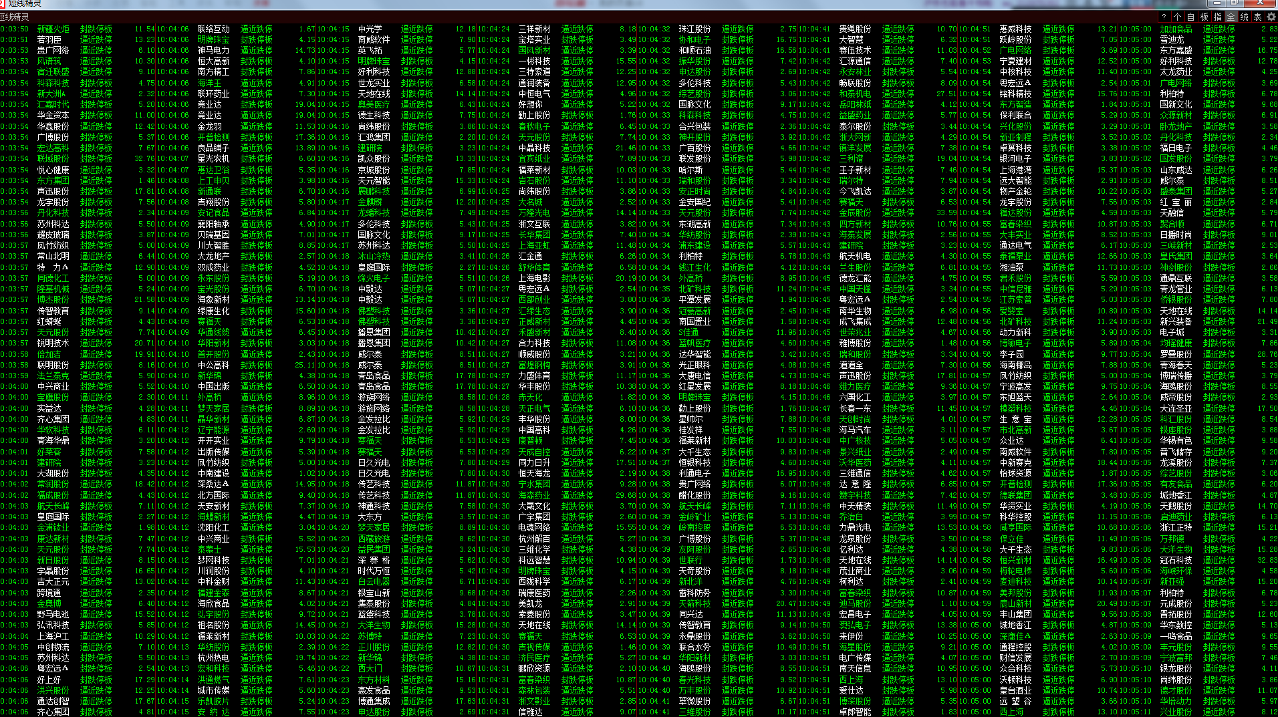Select the 通达创智 row

53,701
